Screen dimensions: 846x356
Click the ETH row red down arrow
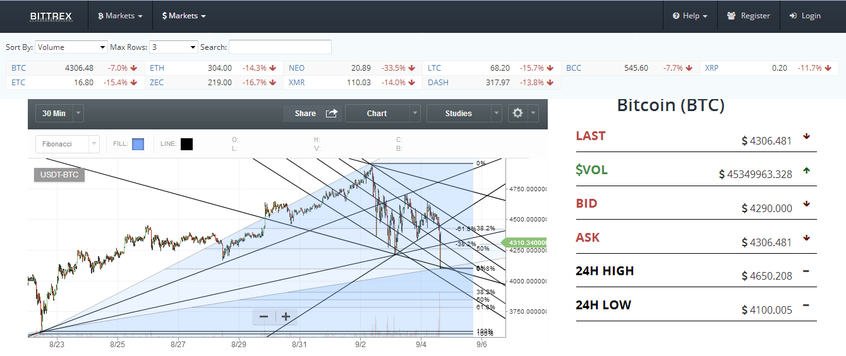272,68
